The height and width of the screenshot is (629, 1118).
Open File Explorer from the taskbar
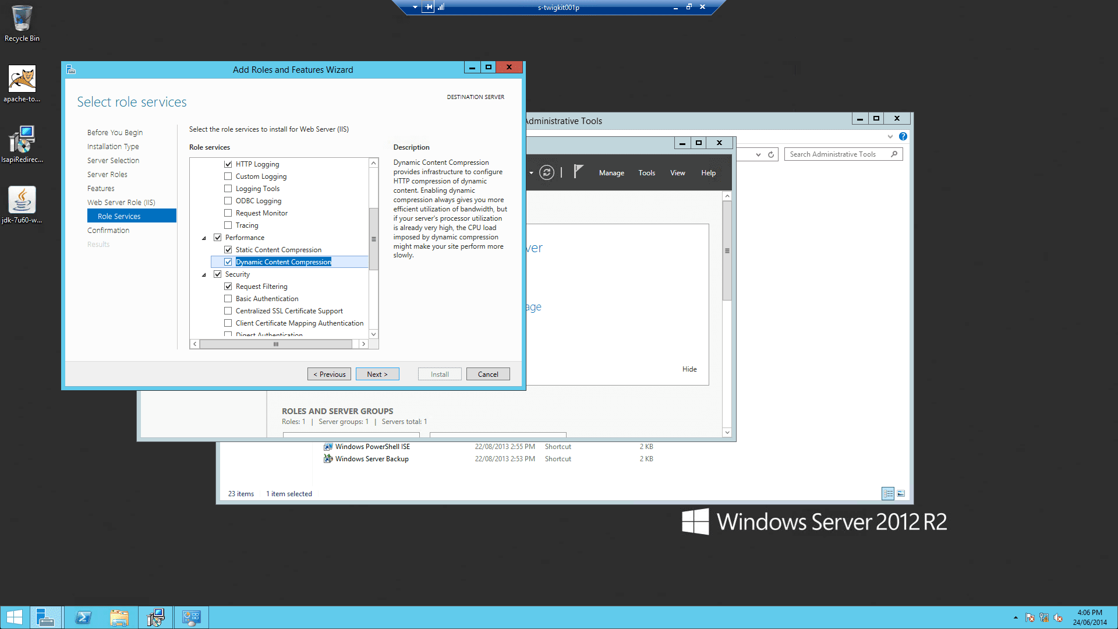coord(119,617)
